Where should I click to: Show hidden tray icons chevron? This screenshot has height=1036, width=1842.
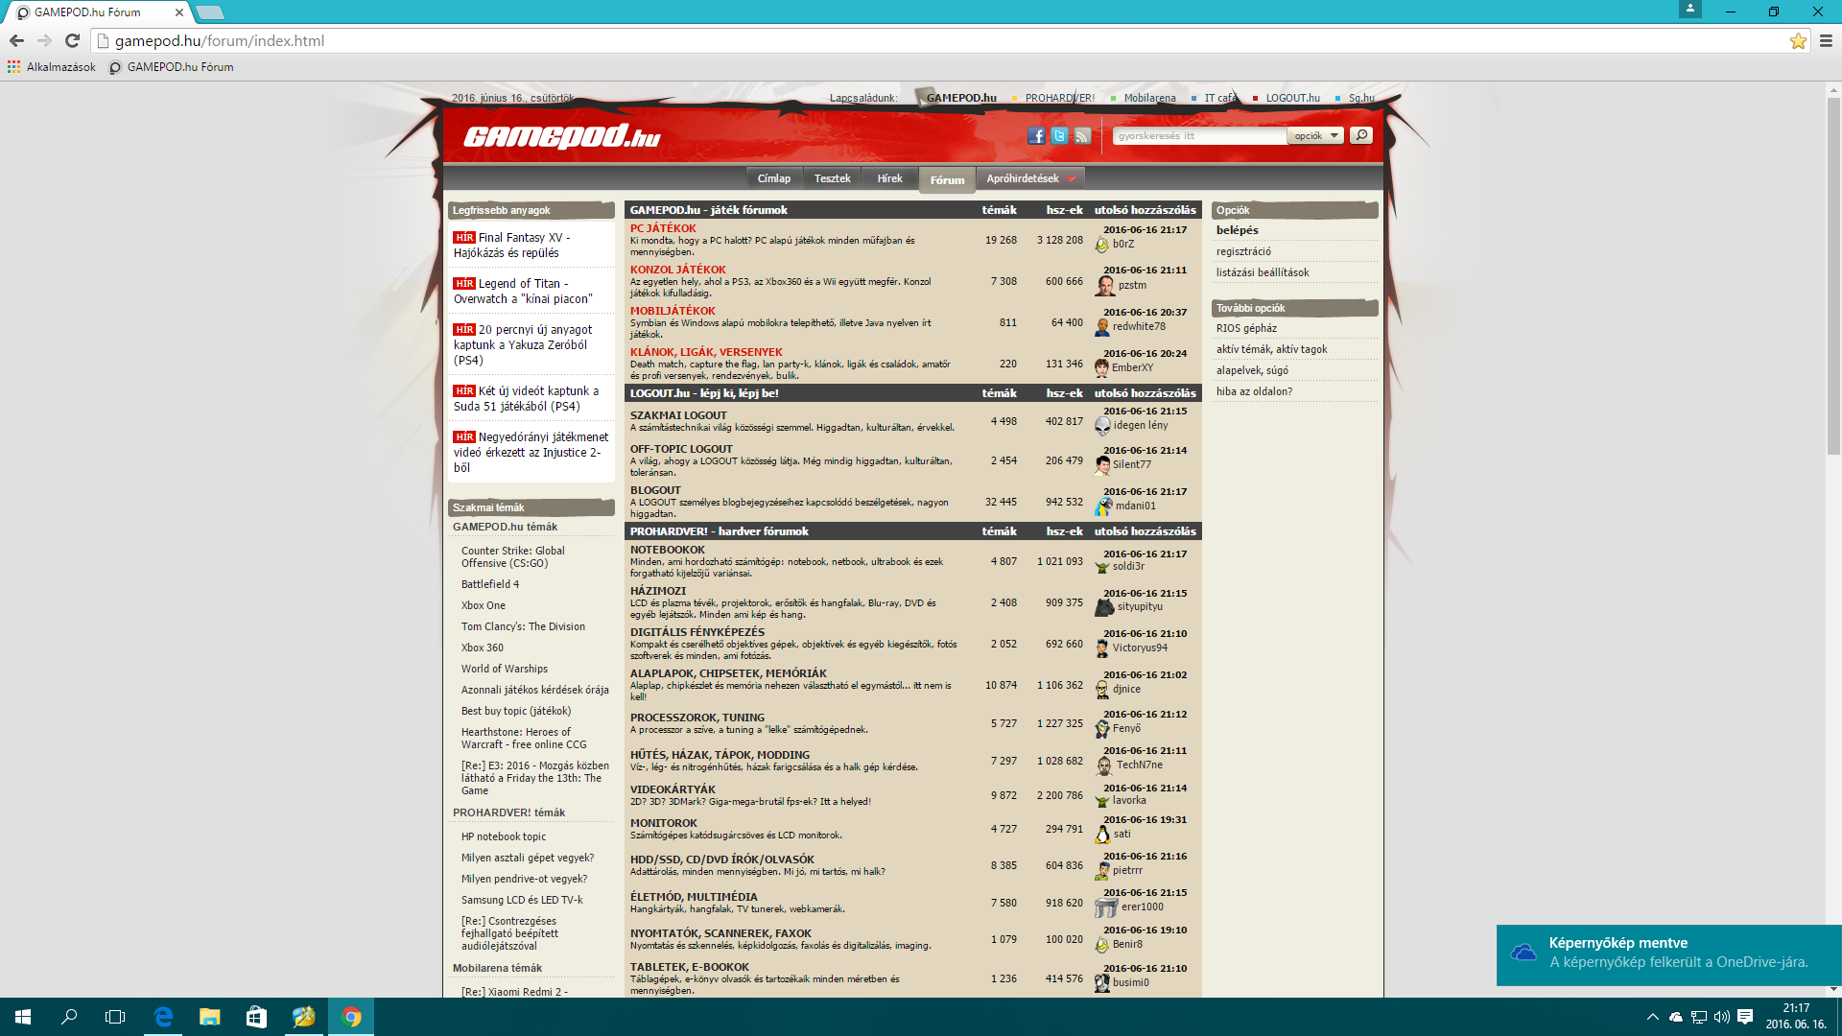pyautogui.click(x=1652, y=1017)
